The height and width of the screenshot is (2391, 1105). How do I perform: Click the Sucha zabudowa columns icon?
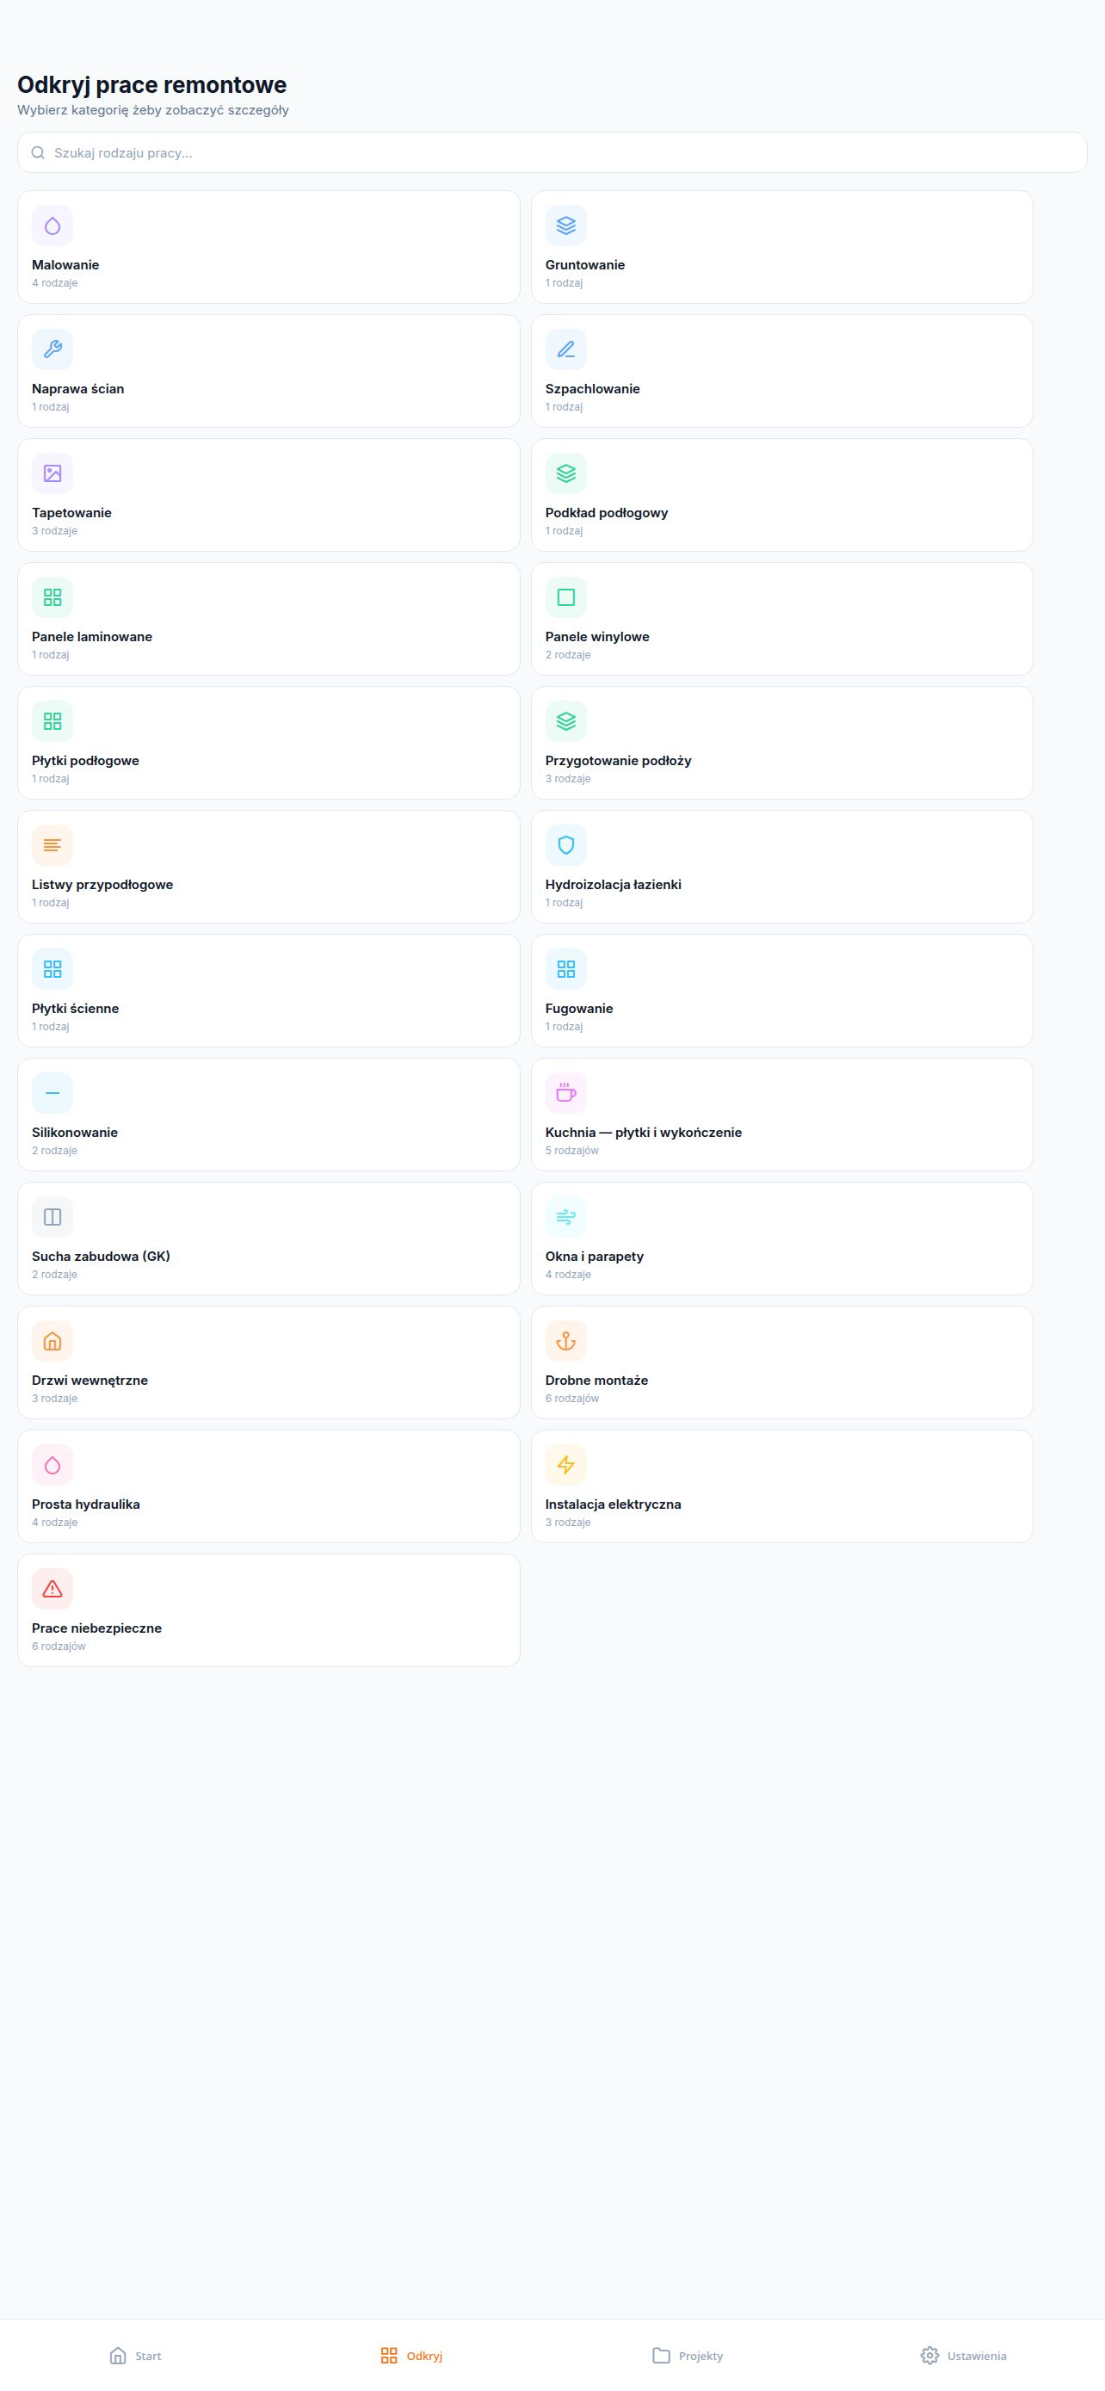pos(52,1217)
